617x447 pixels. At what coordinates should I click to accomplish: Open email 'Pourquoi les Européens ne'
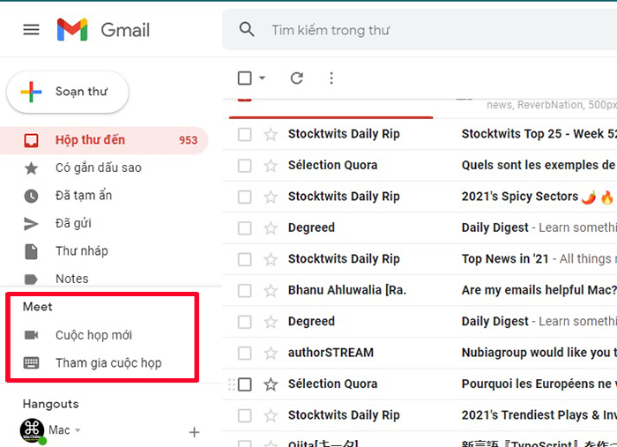[539, 384]
